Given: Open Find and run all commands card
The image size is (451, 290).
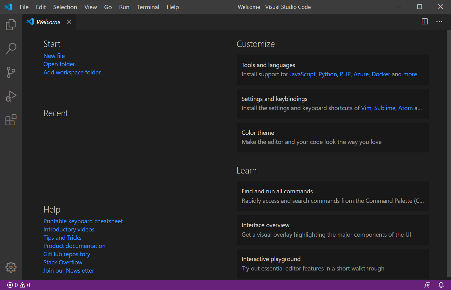Looking at the screenshot, I should tap(333, 196).
